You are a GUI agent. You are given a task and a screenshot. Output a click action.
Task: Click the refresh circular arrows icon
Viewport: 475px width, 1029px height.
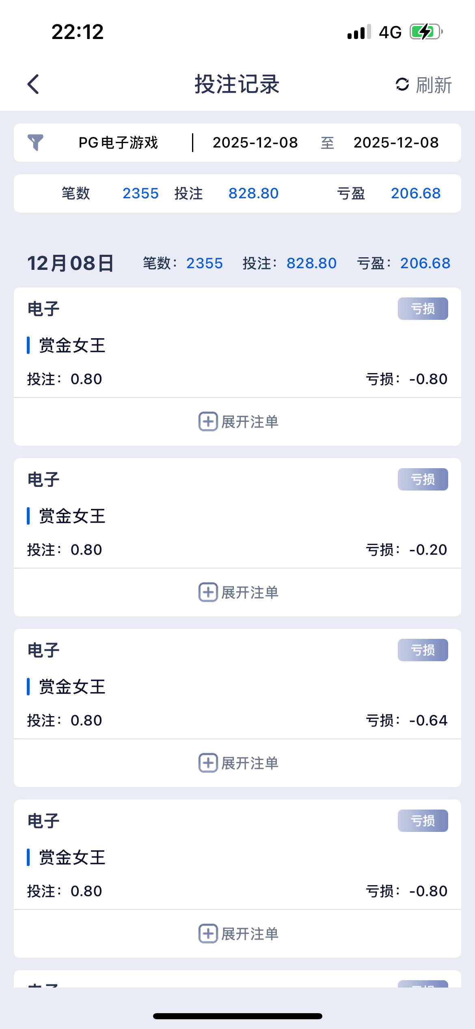pyautogui.click(x=402, y=85)
